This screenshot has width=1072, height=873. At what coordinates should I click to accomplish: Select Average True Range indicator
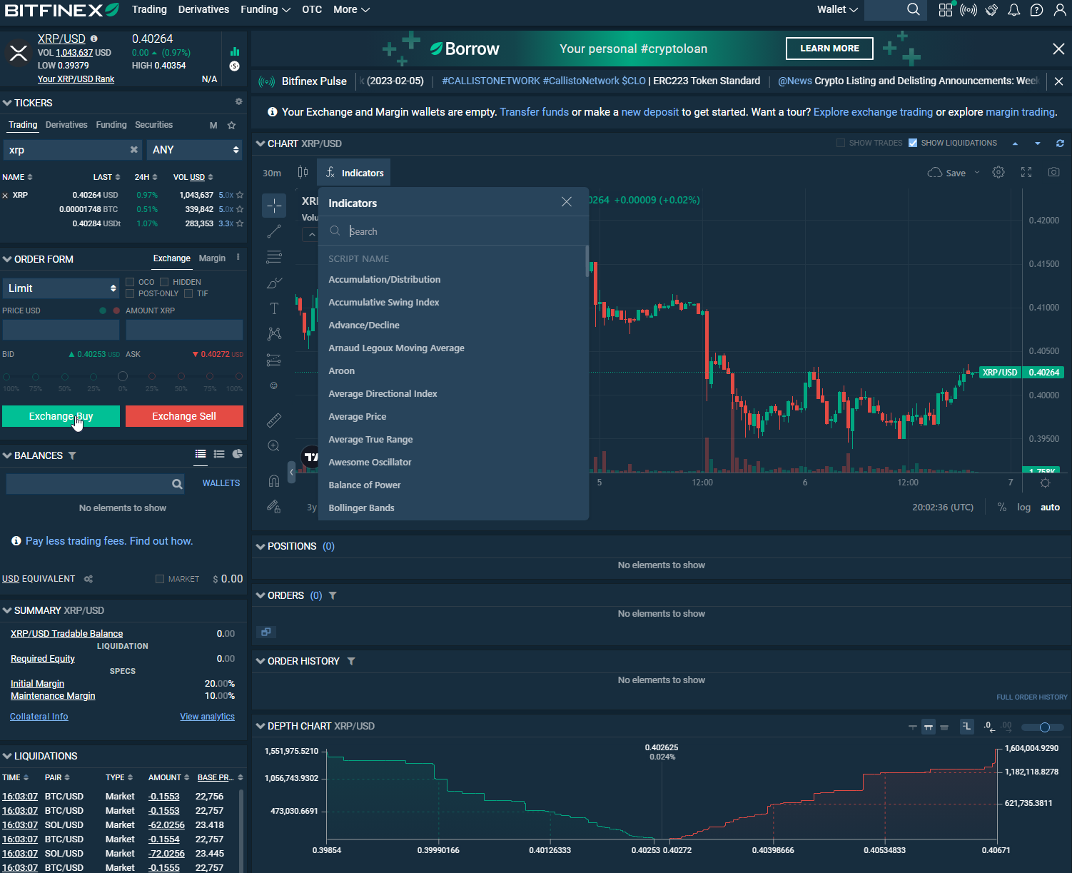[370, 440]
